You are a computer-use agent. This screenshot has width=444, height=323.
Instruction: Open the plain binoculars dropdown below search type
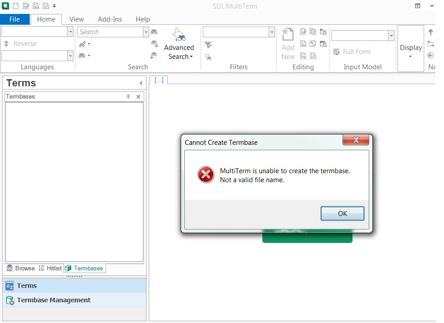(84, 56)
